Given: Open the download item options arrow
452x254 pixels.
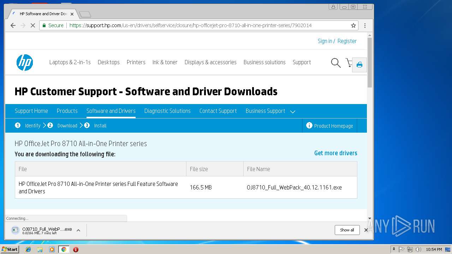Looking at the screenshot, I should 78,230.
